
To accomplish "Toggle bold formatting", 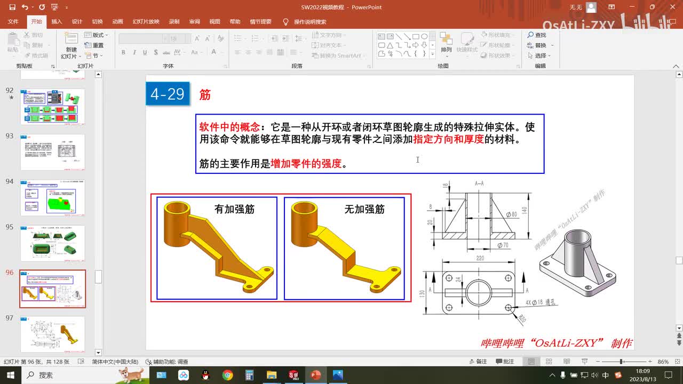I will pos(123,52).
